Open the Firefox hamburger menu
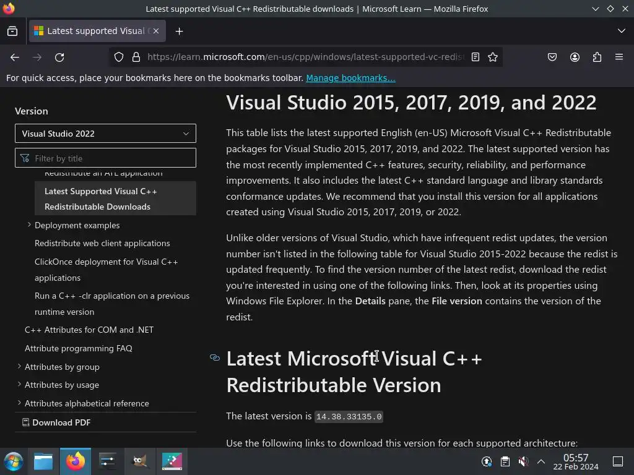 (x=619, y=57)
